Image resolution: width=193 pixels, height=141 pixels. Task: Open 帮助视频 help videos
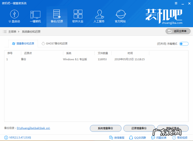pos(180,138)
